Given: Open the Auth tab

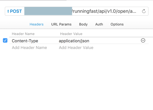Looking at the screenshot, I should [99, 24].
